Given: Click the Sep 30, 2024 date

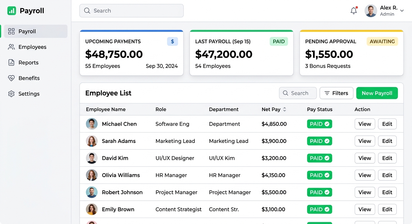Looking at the screenshot, I should 162,66.
